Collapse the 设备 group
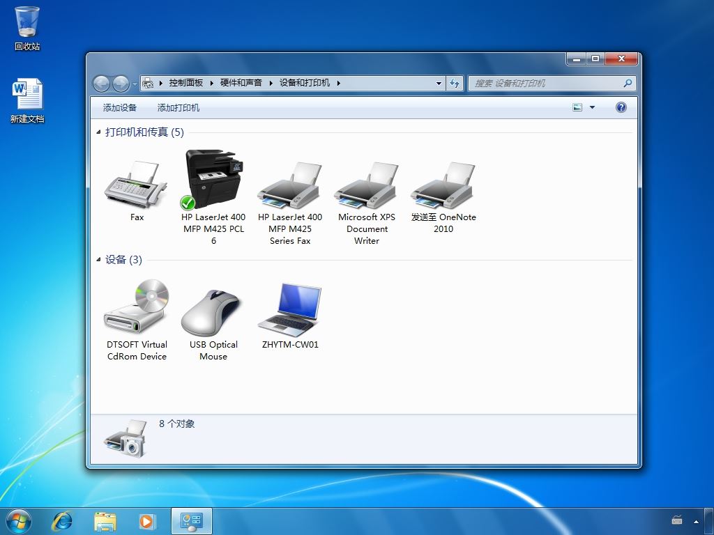714x535 pixels. pos(98,260)
